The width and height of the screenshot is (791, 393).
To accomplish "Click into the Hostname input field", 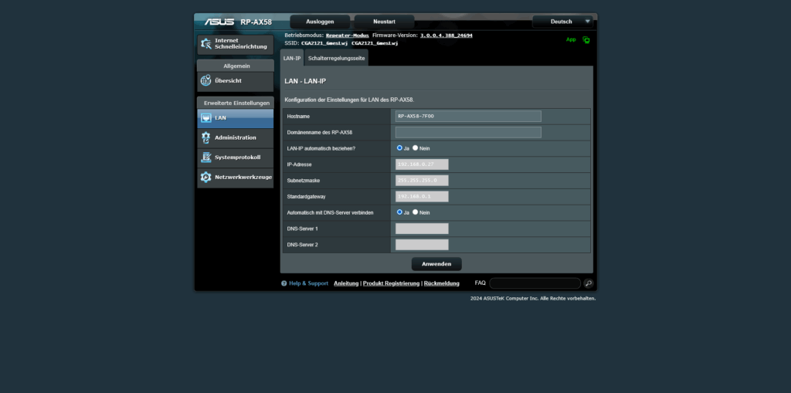I will [x=467, y=116].
